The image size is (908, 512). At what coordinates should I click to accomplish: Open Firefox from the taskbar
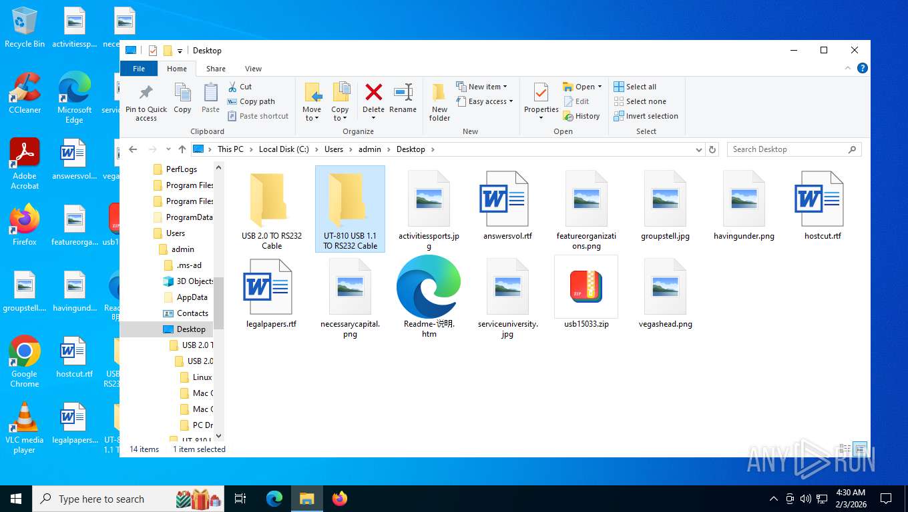pyautogui.click(x=340, y=499)
